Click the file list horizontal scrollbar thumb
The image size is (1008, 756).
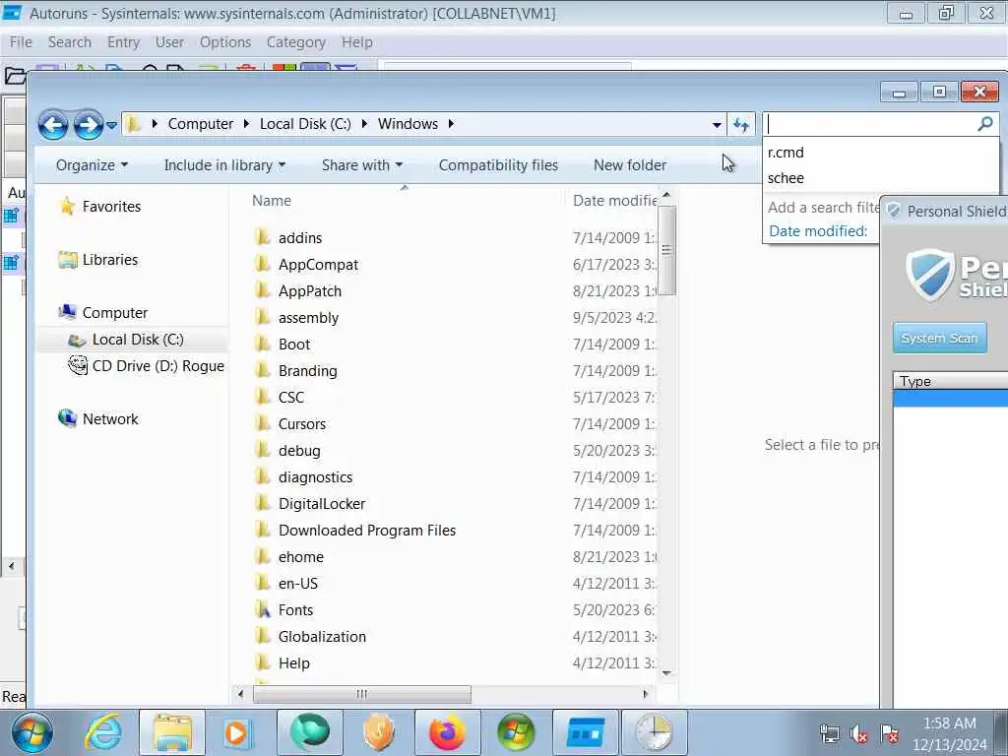[x=362, y=694]
